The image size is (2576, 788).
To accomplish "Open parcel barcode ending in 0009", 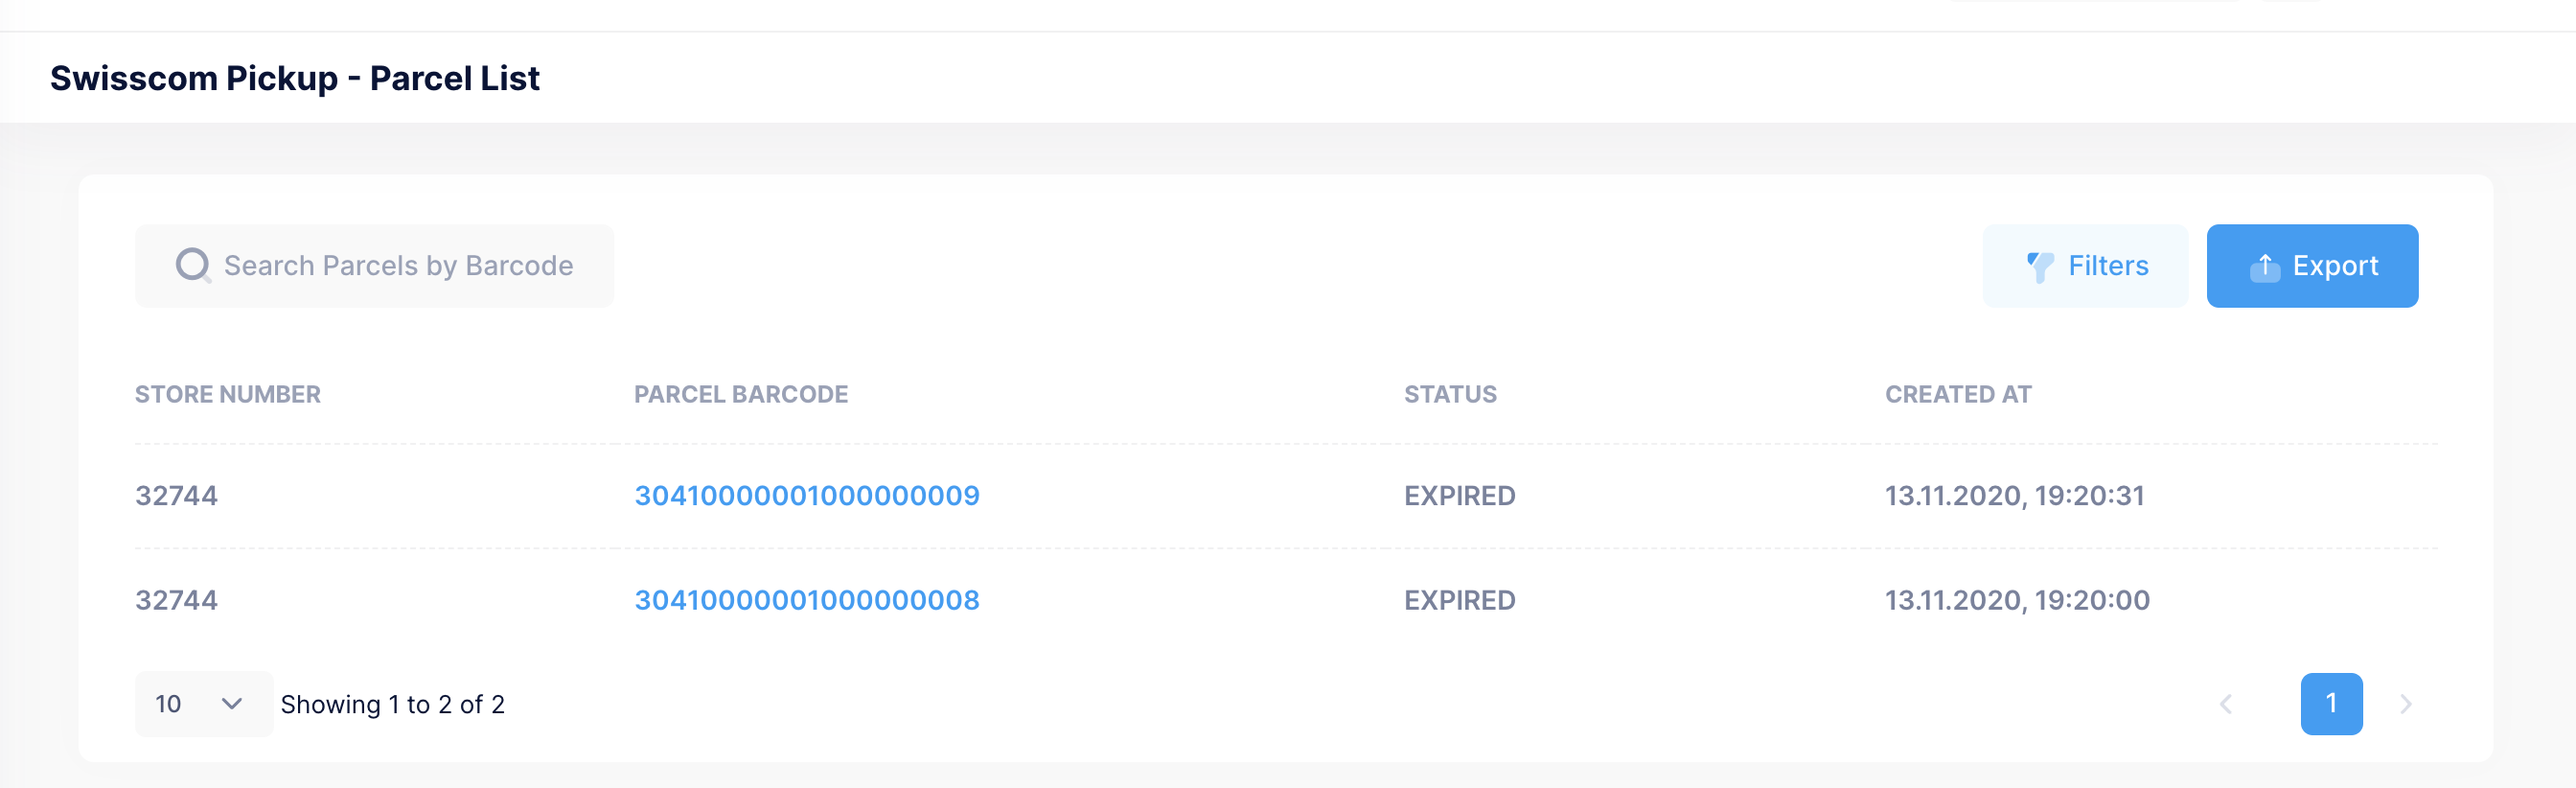I will click(806, 496).
